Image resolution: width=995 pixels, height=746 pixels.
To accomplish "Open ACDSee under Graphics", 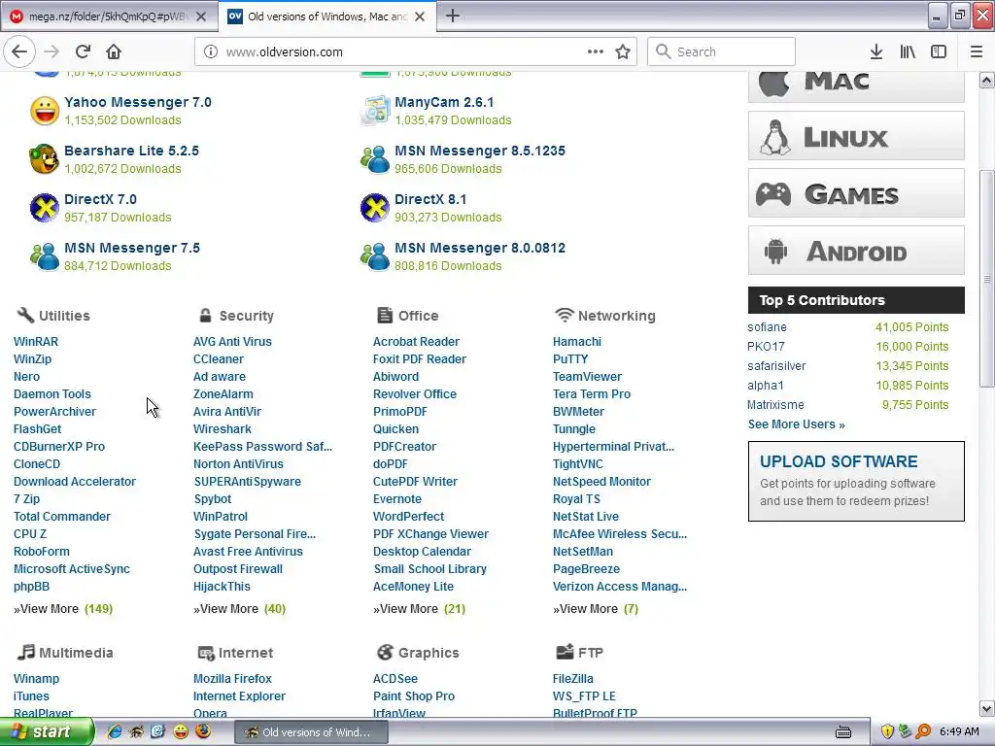I will (x=395, y=679).
